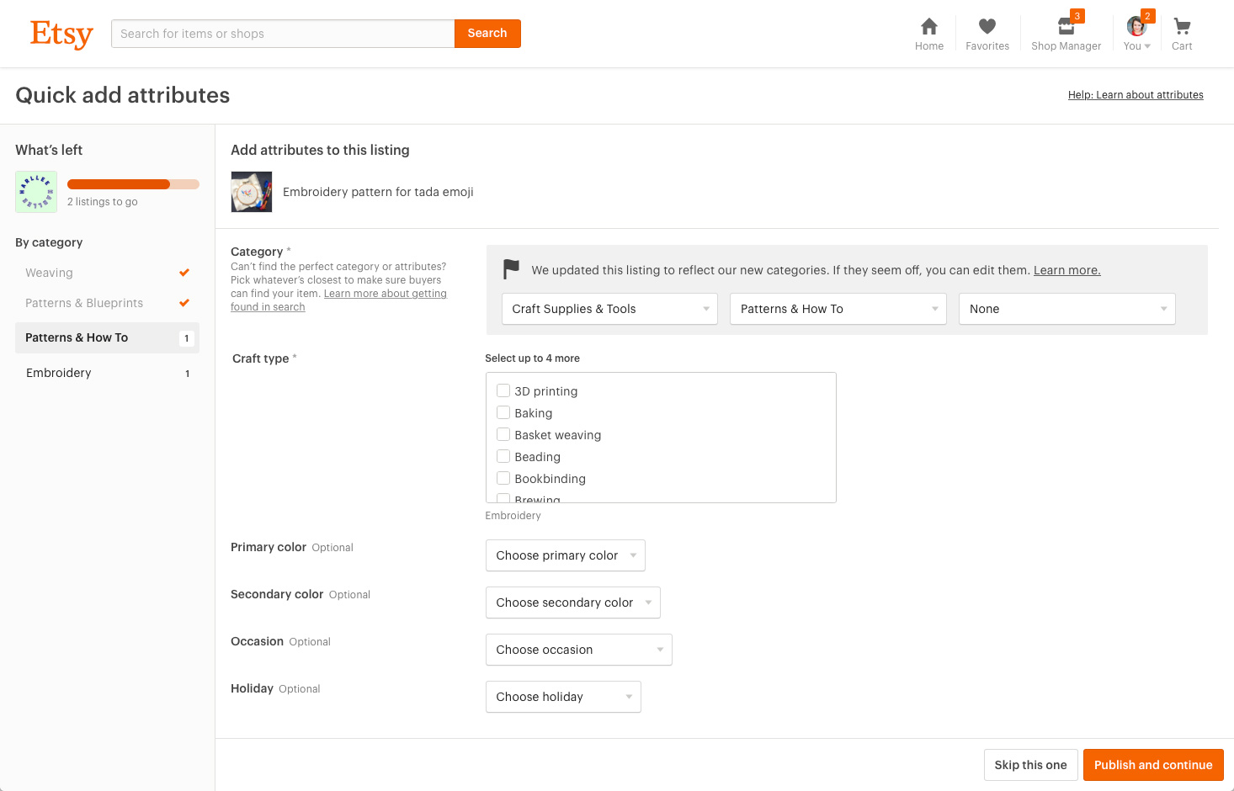Click the Weaving completed checkmark
Viewport: 1234px width, 791px height.
pyautogui.click(x=184, y=273)
